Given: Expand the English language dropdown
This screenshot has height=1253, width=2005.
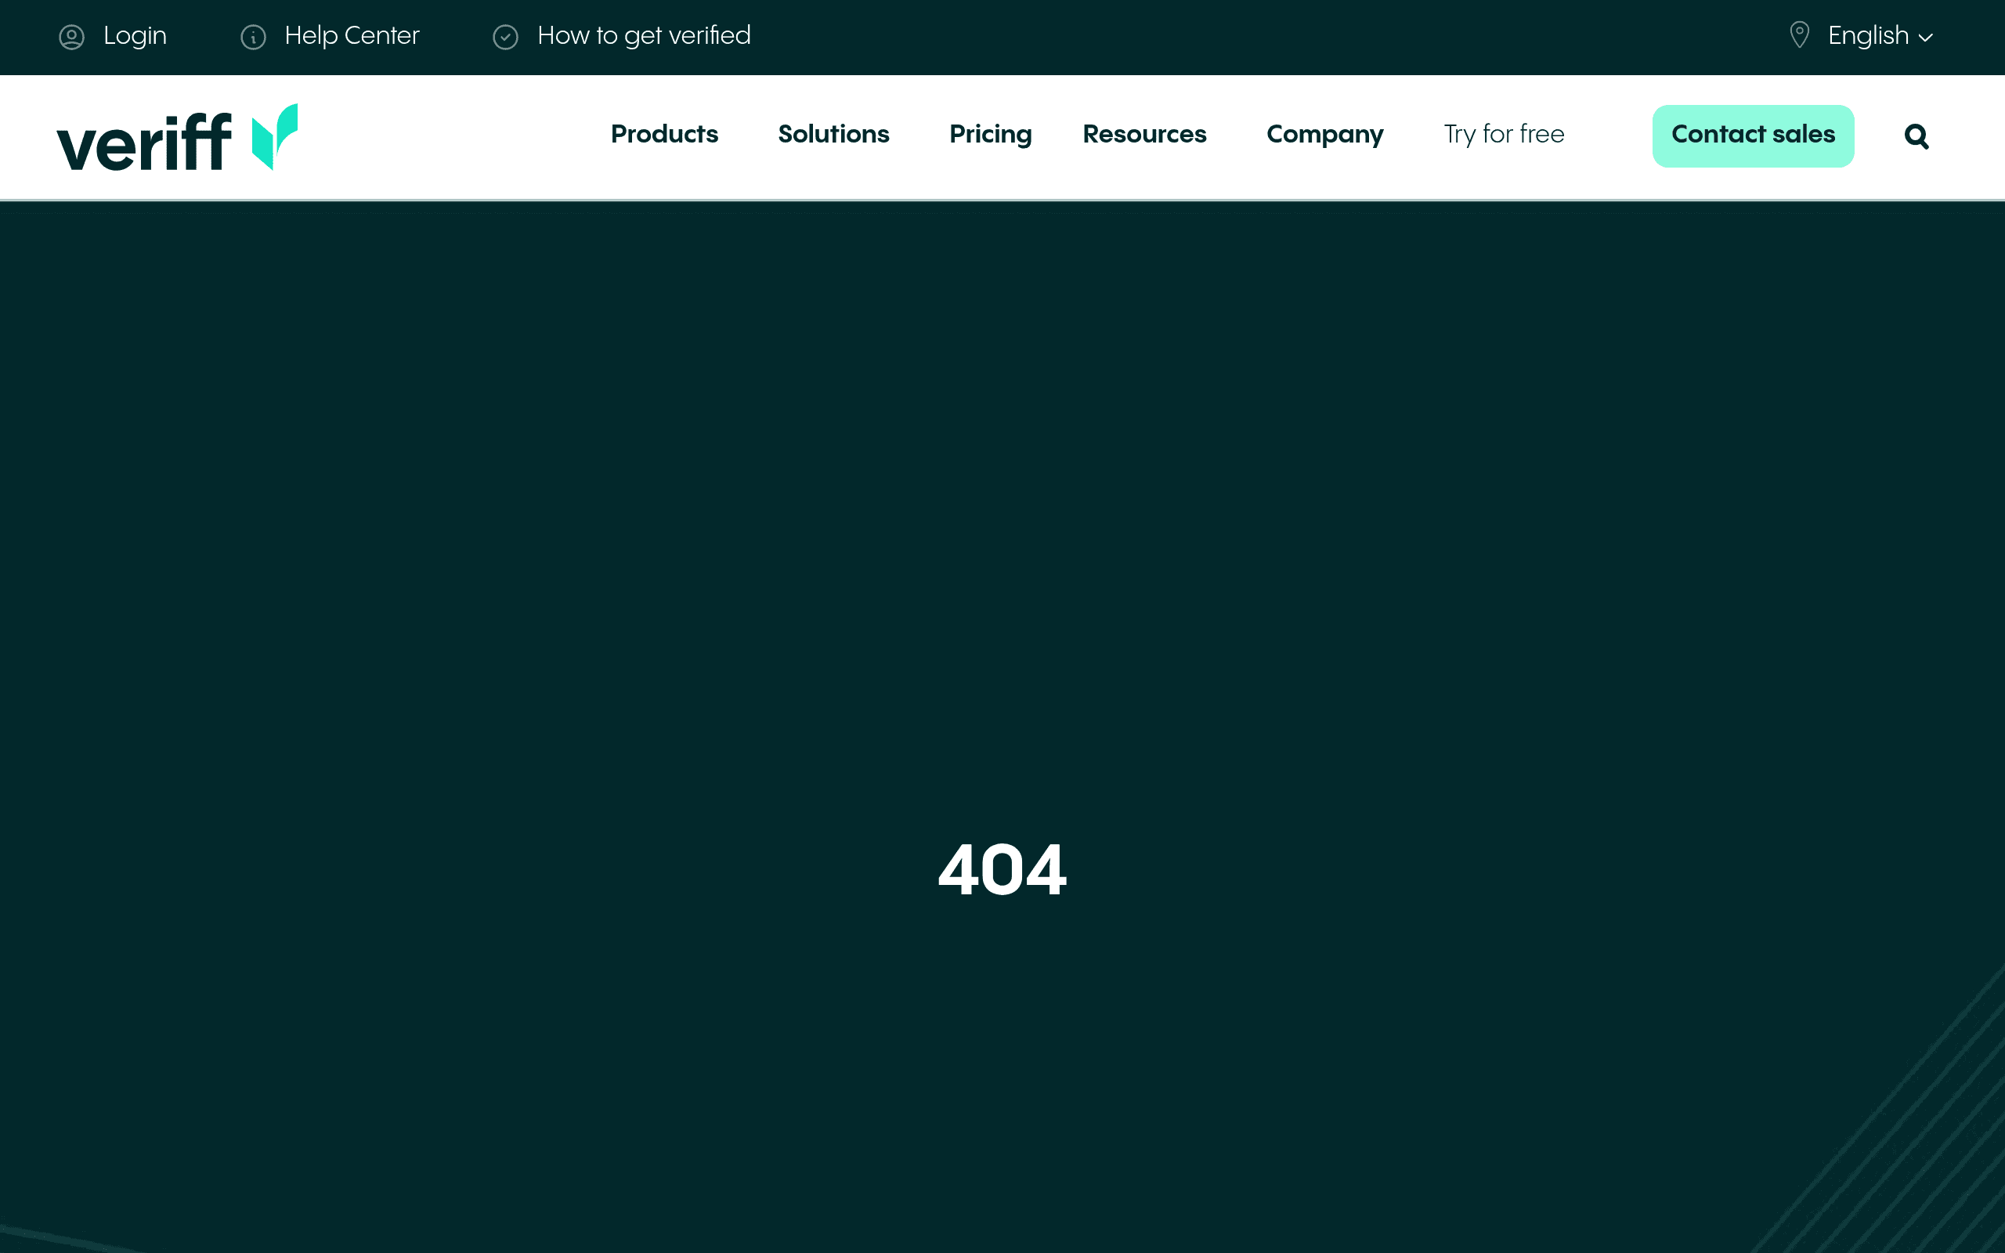Looking at the screenshot, I should [x=1880, y=37].
